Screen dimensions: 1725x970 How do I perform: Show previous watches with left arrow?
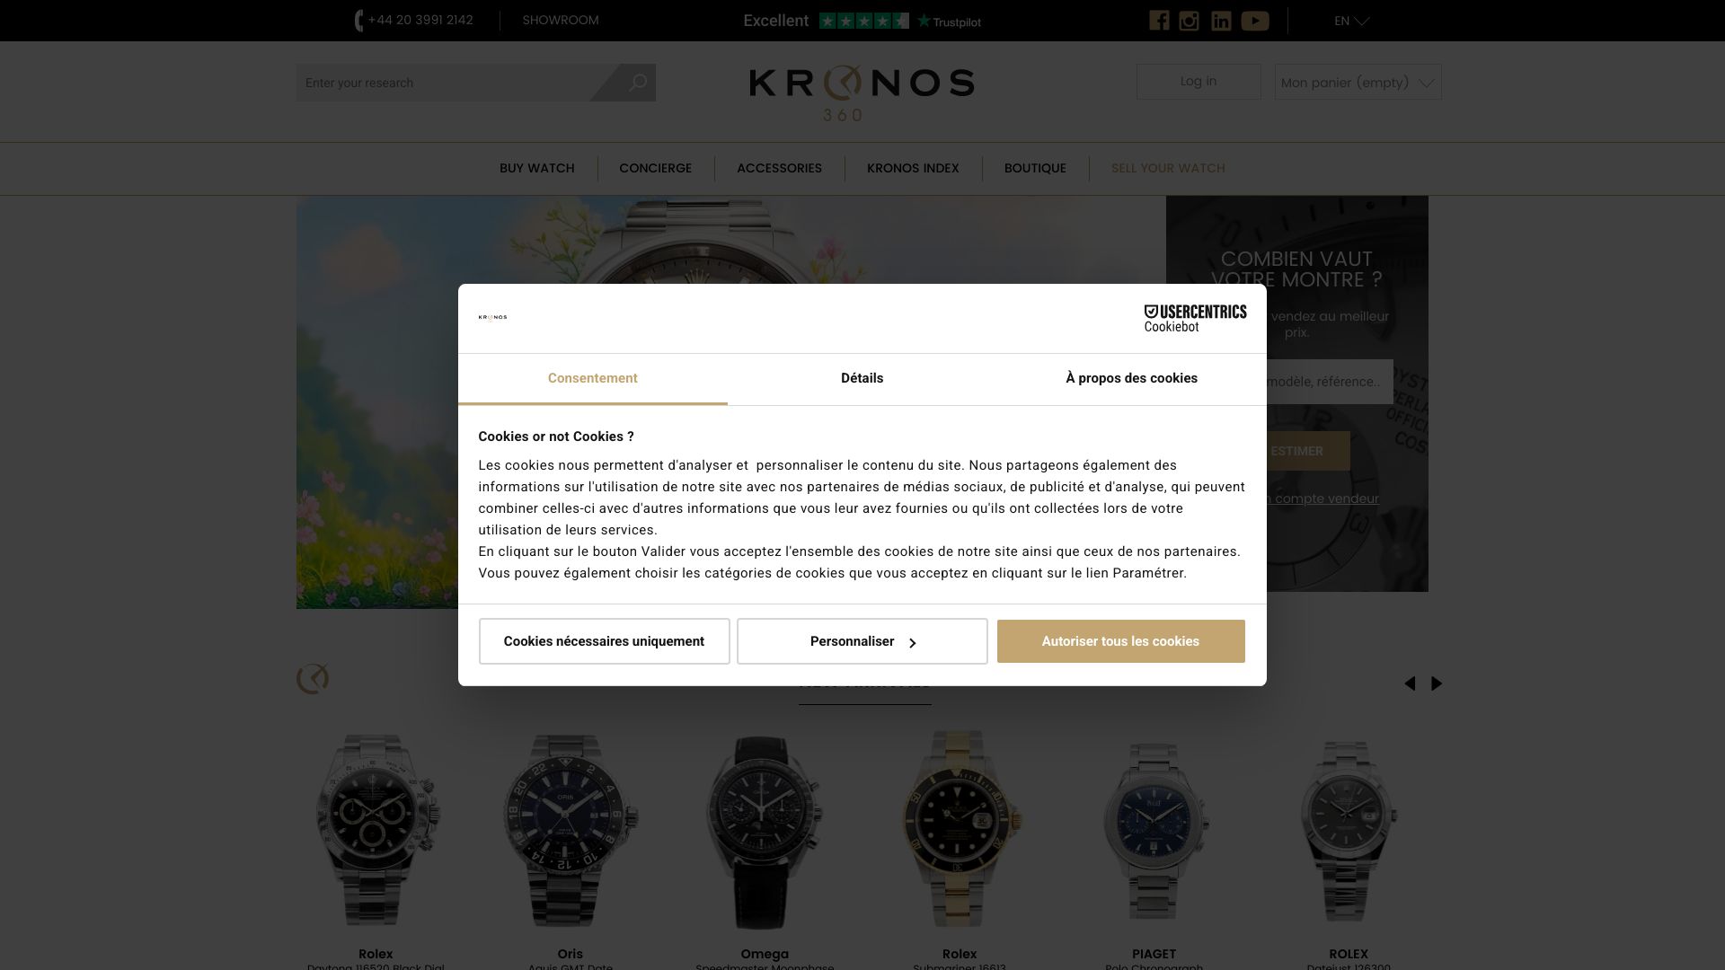pyautogui.click(x=1411, y=683)
